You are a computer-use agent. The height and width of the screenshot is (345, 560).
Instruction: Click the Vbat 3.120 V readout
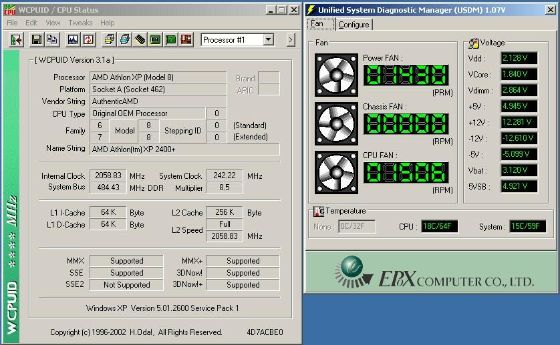(x=519, y=170)
